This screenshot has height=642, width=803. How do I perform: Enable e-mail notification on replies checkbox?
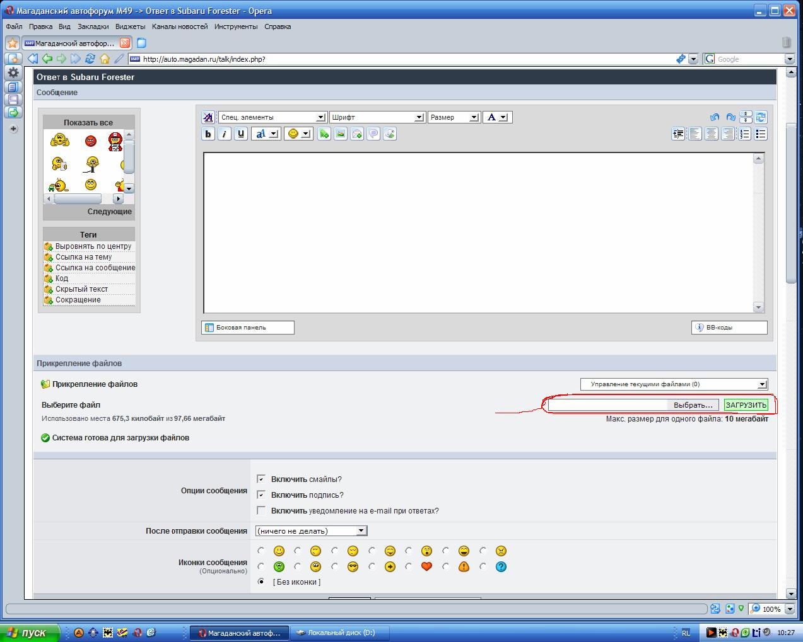click(261, 510)
